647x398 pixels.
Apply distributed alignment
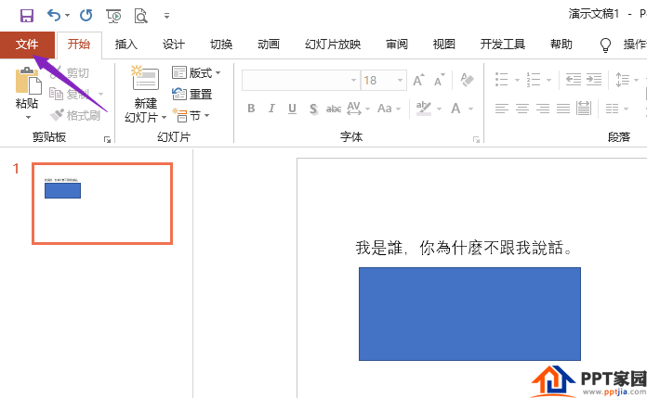point(584,109)
